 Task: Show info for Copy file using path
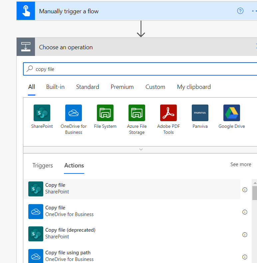pos(245,257)
